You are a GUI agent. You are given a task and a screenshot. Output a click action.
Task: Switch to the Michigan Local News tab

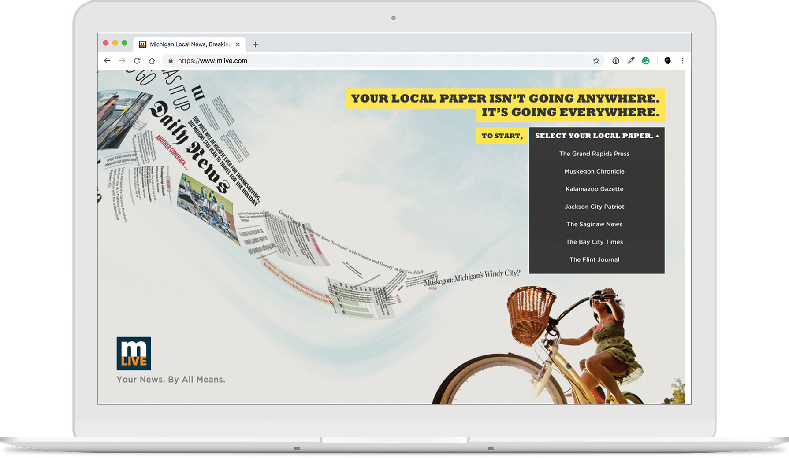(190, 44)
